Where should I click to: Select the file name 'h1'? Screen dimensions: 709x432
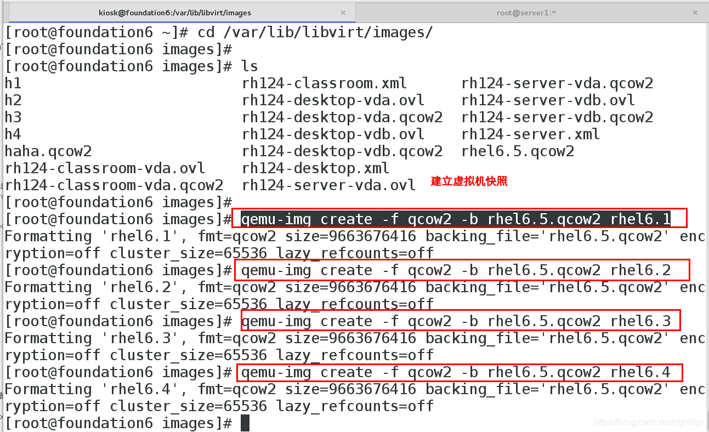[x=13, y=84]
